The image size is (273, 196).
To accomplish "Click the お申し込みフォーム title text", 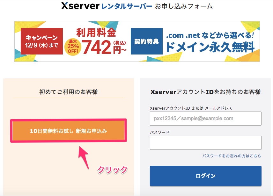I will 184,6.
